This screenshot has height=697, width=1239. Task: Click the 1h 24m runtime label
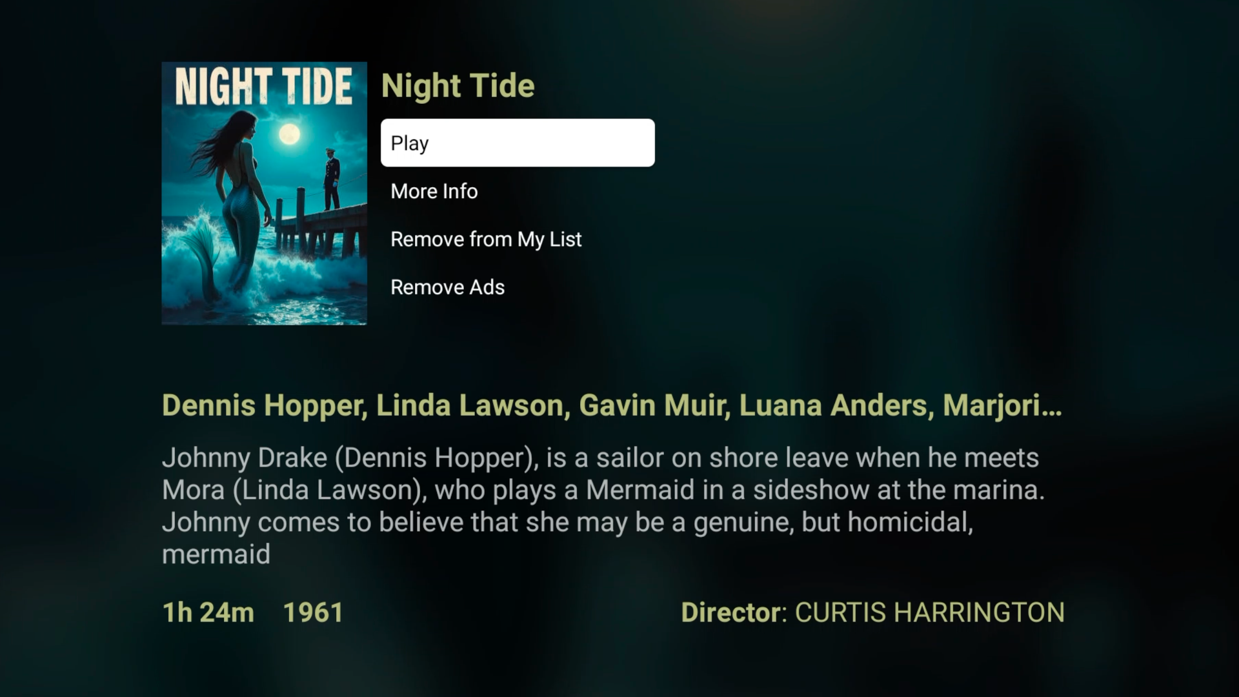208,612
